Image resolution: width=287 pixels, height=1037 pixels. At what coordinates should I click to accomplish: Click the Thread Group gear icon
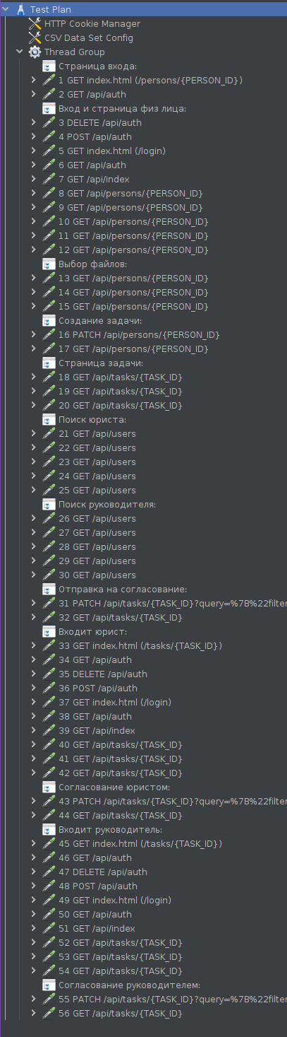pos(35,52)
